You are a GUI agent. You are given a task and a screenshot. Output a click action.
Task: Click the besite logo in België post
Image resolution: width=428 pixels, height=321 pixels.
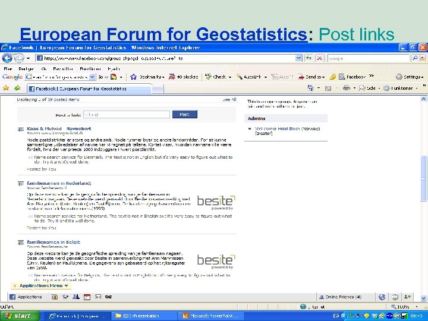[x=216, y=261]
